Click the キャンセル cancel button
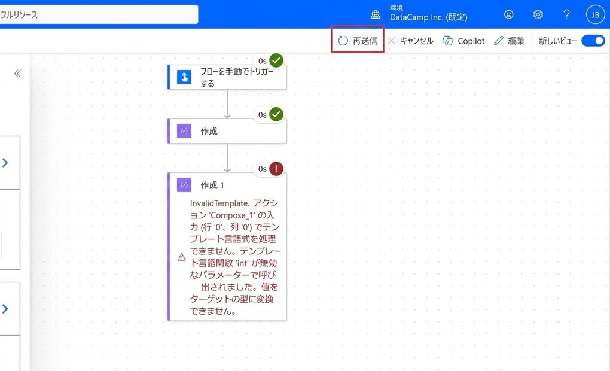The width and height of the screenshot is (610, 371). (x=410, y=41)
